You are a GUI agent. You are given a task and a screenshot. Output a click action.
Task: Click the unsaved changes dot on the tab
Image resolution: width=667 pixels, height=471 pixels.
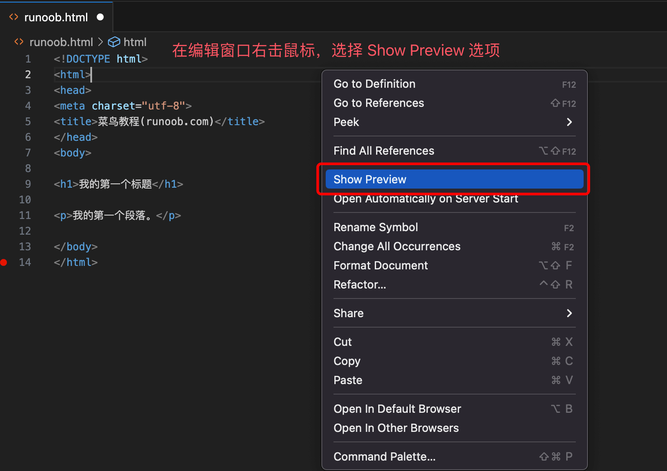[100, 17]
